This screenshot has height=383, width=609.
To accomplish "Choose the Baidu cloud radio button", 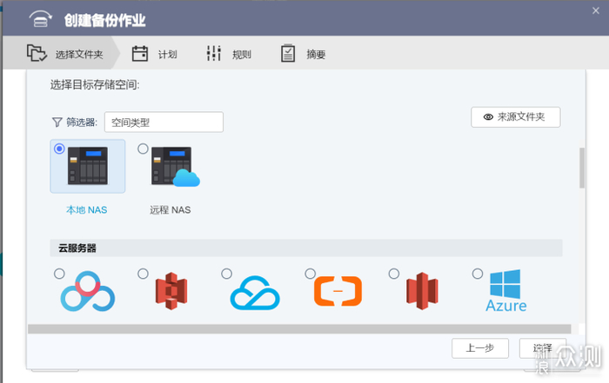I will (59, 274).
